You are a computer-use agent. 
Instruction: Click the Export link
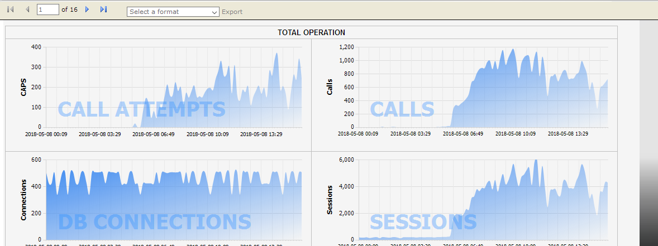232,12
